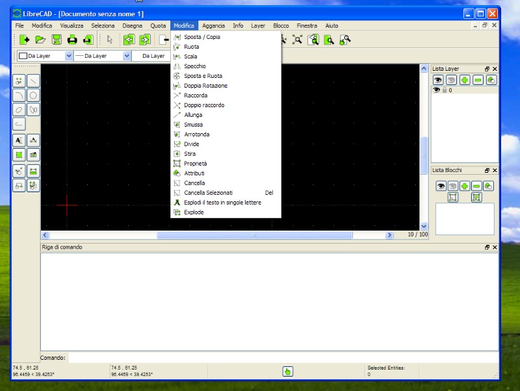Remove layer using the minus icon in Lista Layer
Viewport: 520px width, 391px height.
click(x=478, y=80)
